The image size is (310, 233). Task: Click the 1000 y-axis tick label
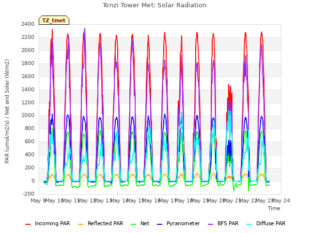(28, 116)
